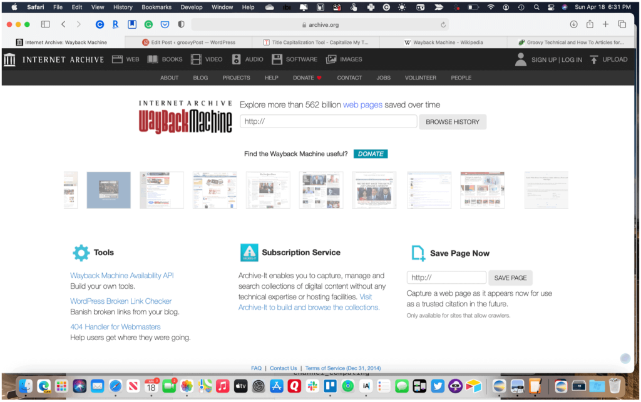Switch to Title Capitalization Tool tab
This screenshot has height=402, width=641.
click(x=315, y=42)
